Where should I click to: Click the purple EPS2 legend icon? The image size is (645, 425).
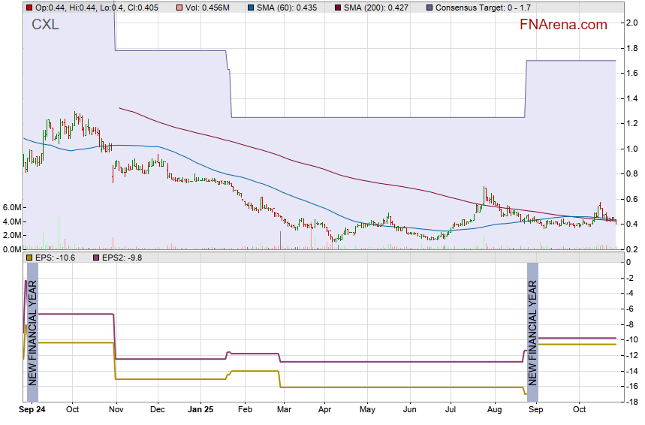pyautogui.click(x=85, y=258)
